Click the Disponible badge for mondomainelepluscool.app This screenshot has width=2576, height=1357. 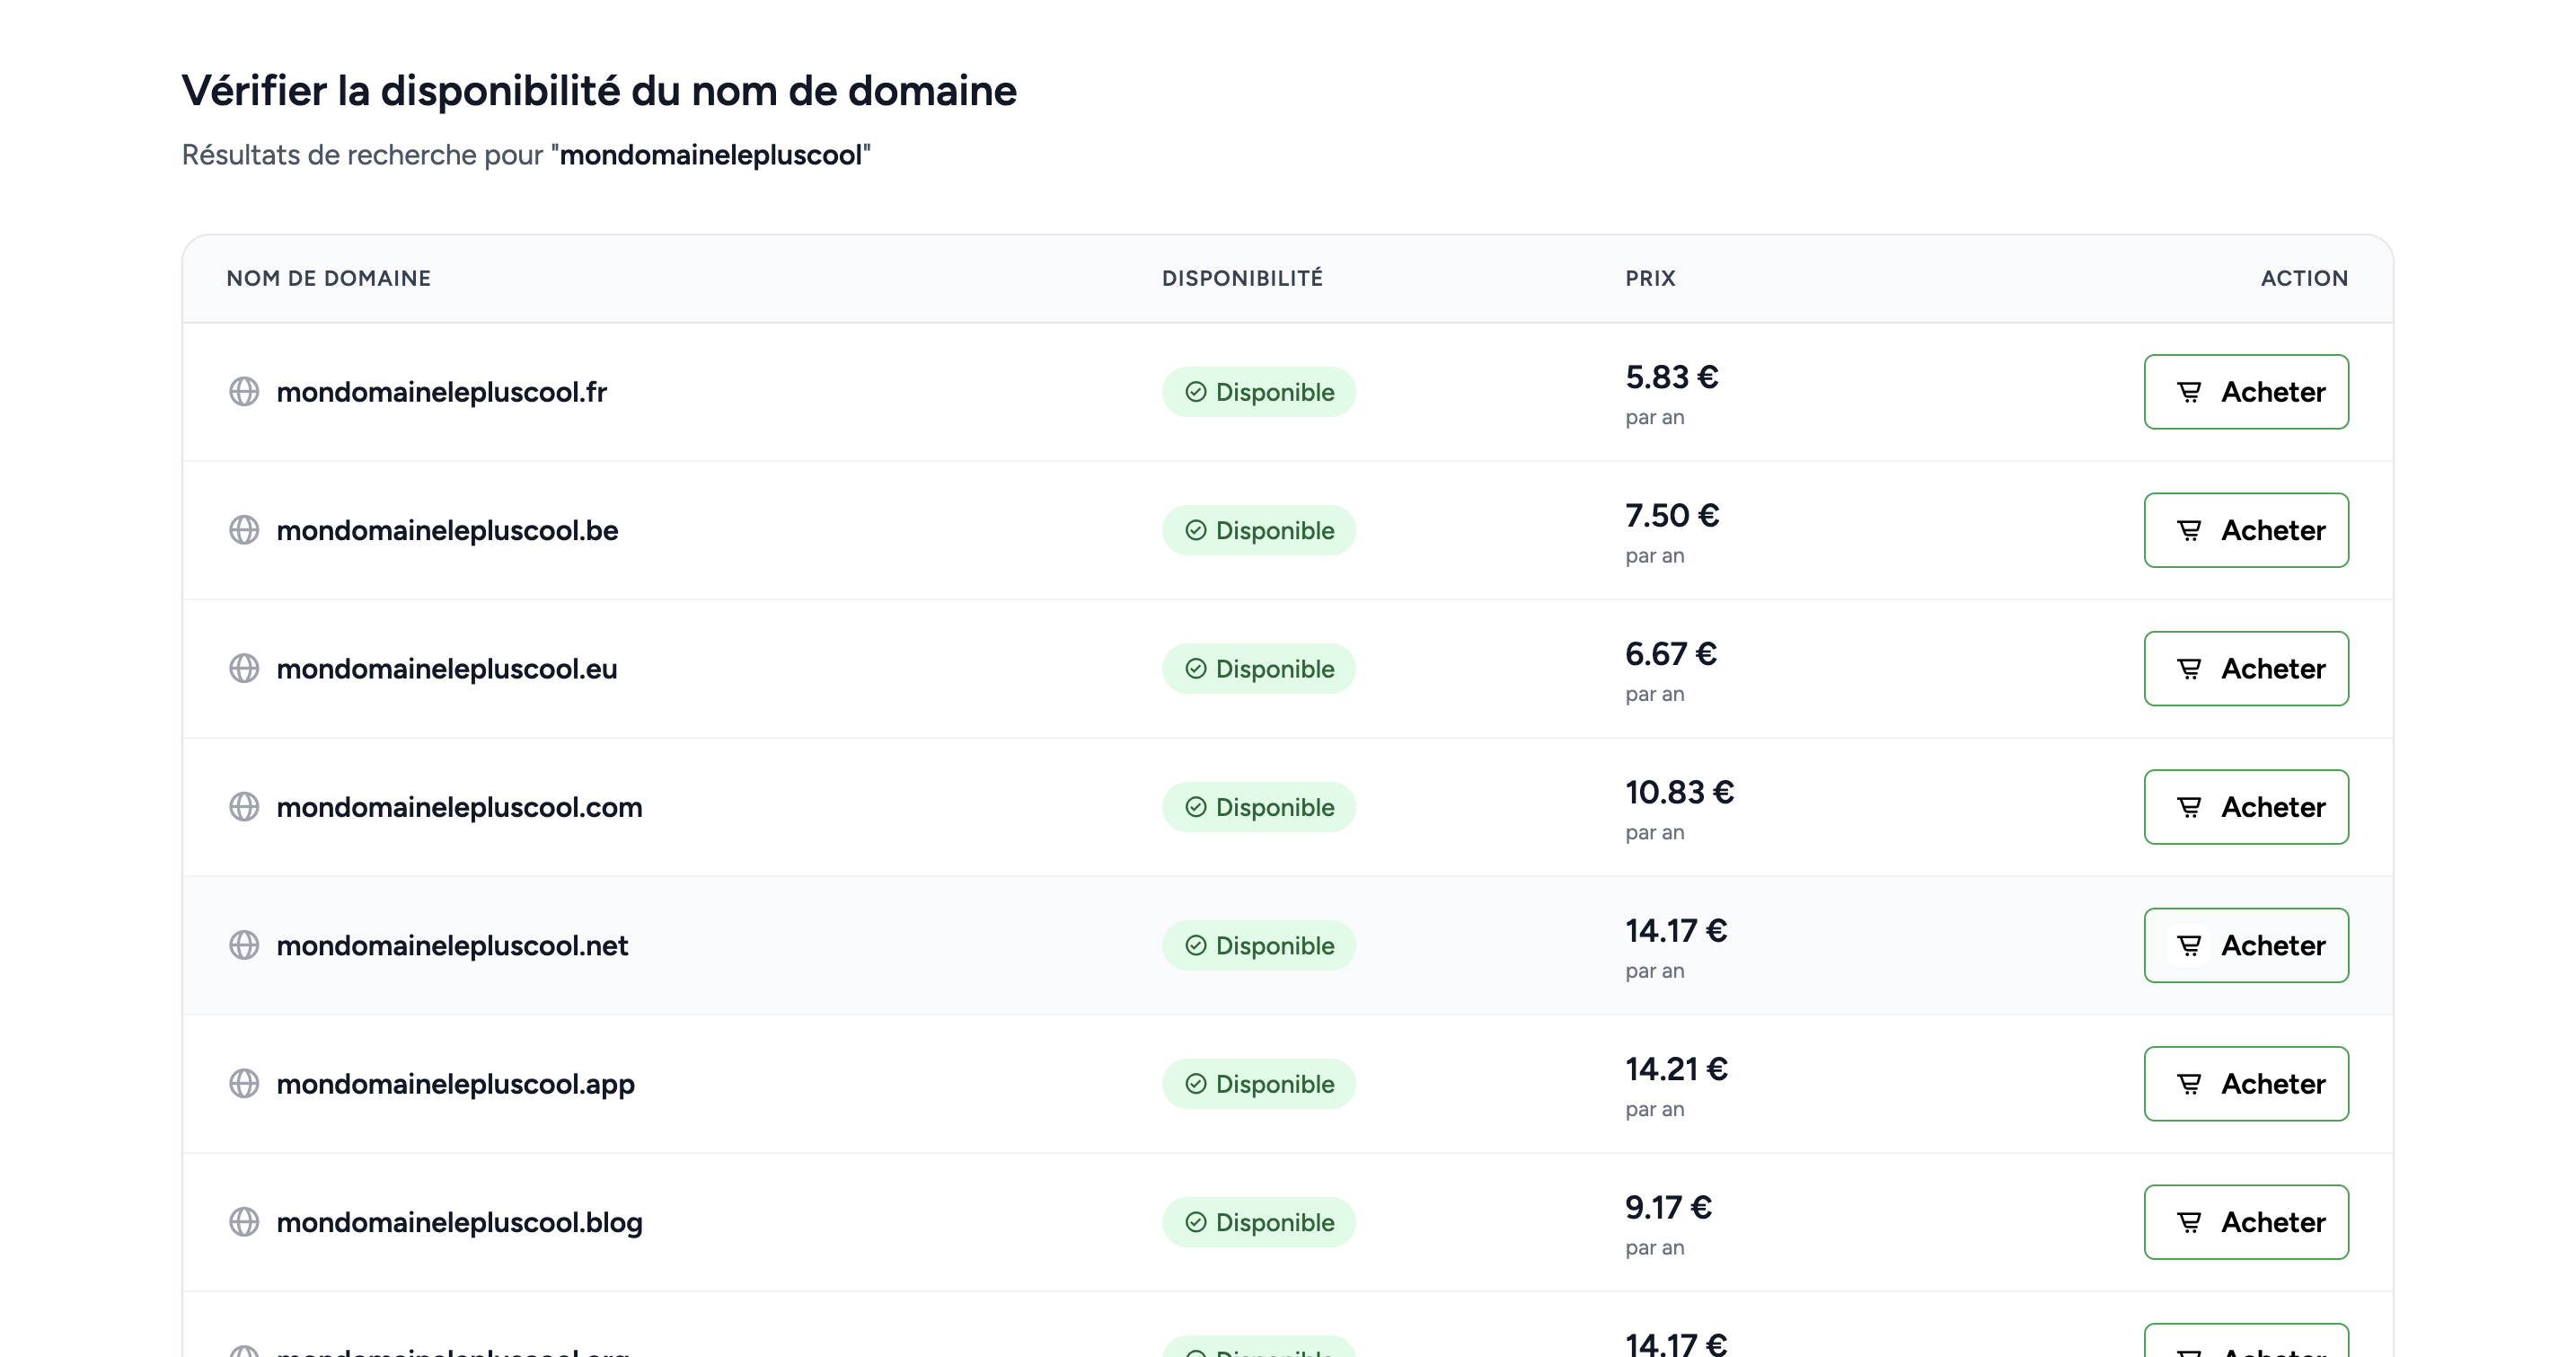1259,1084
